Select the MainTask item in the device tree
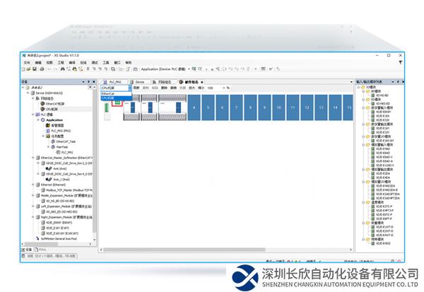The width and height of the screenshot is (424, 292). click(x=58, y=147)
